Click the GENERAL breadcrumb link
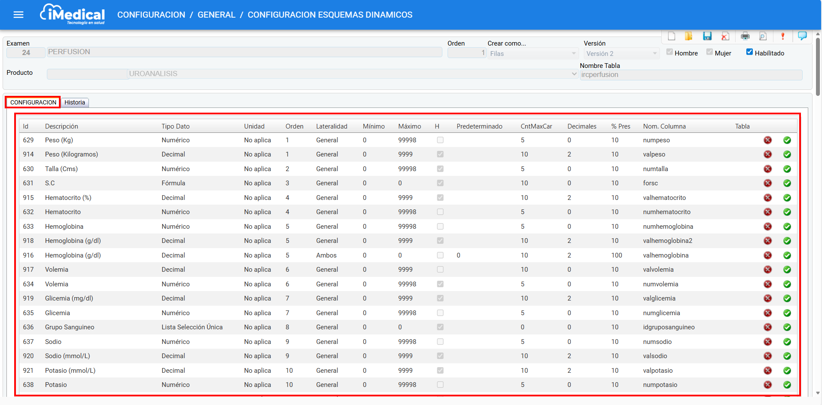 (216, 15)
